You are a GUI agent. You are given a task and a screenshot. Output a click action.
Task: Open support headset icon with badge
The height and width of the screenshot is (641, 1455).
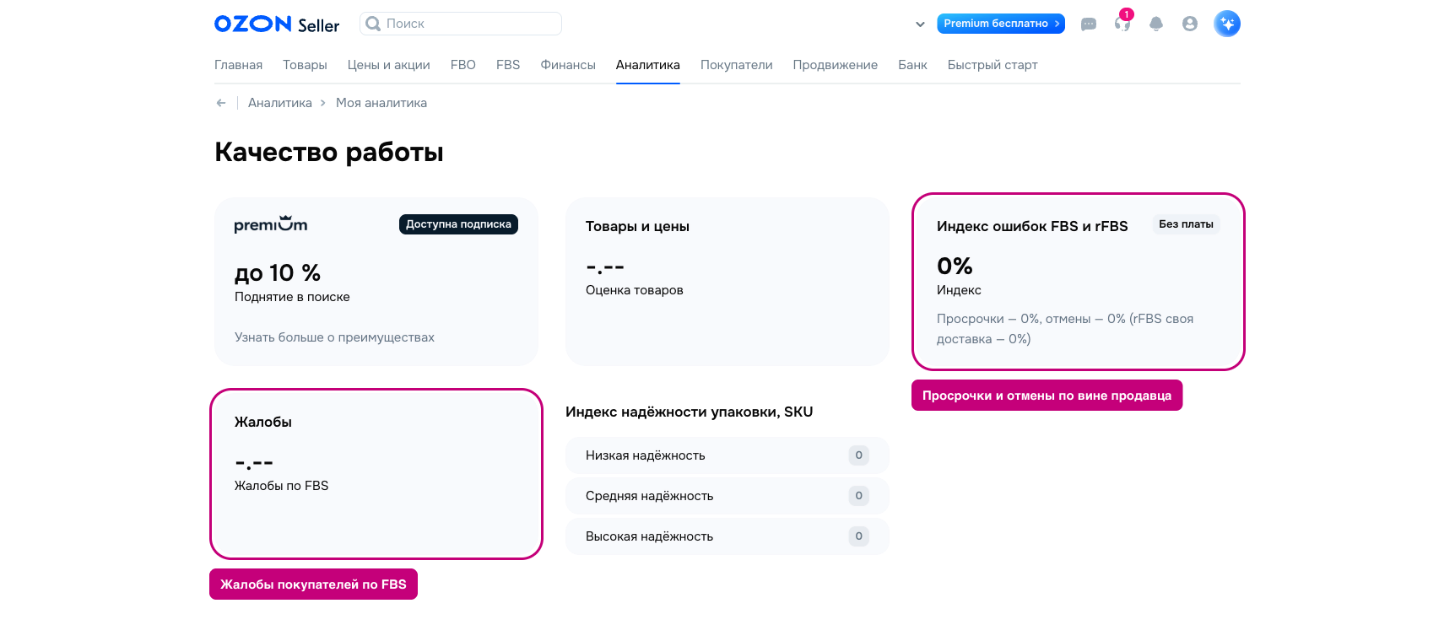[1122, 23]
